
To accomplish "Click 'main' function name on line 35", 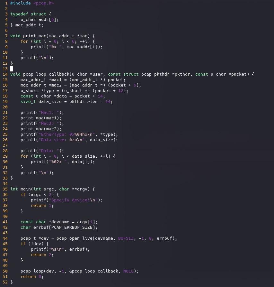I will click(x=26, y=189).
